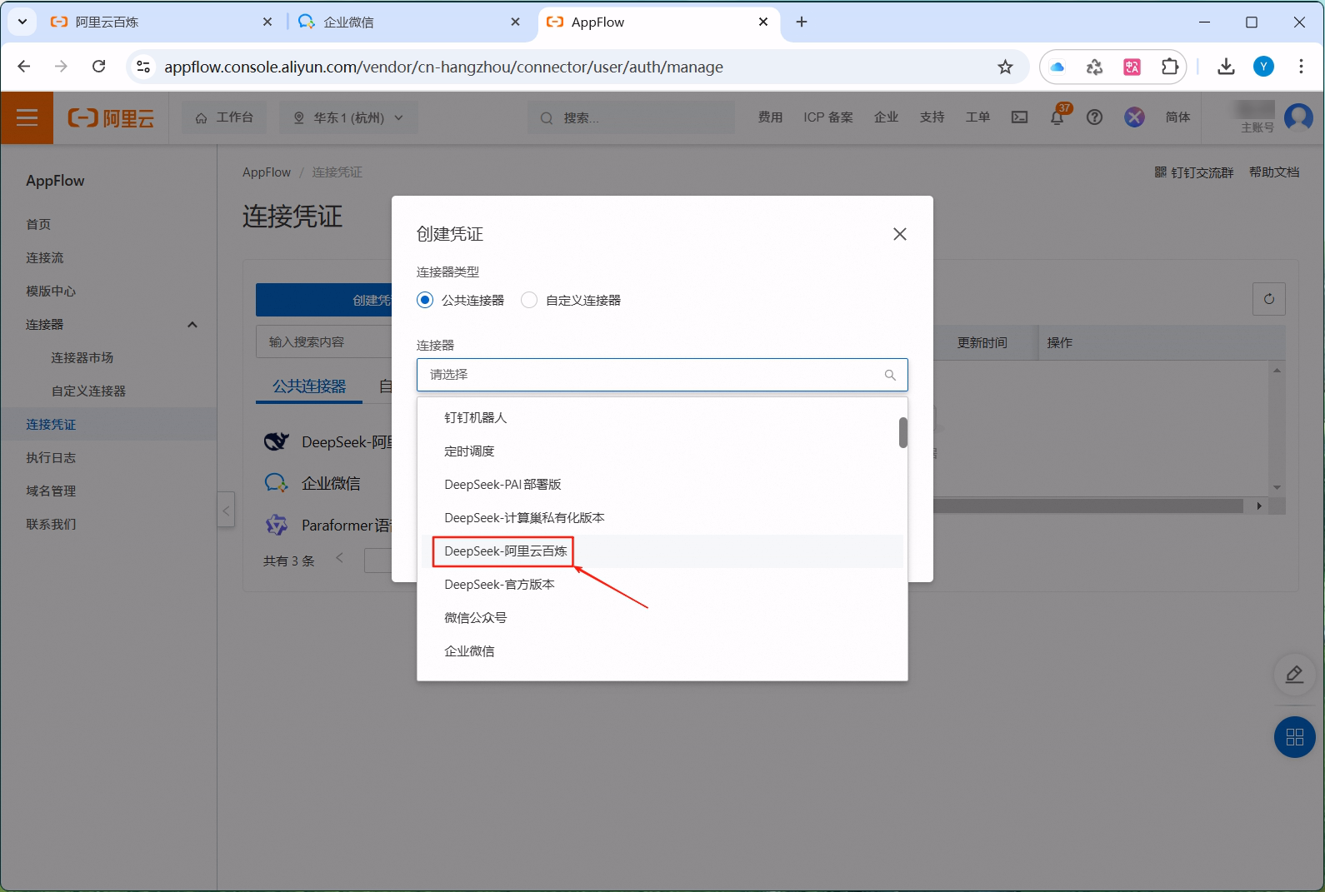Open the help question mark icon
This screenshot has height=892, width=1325.
pyautogui.click(x=1095, y=117)
